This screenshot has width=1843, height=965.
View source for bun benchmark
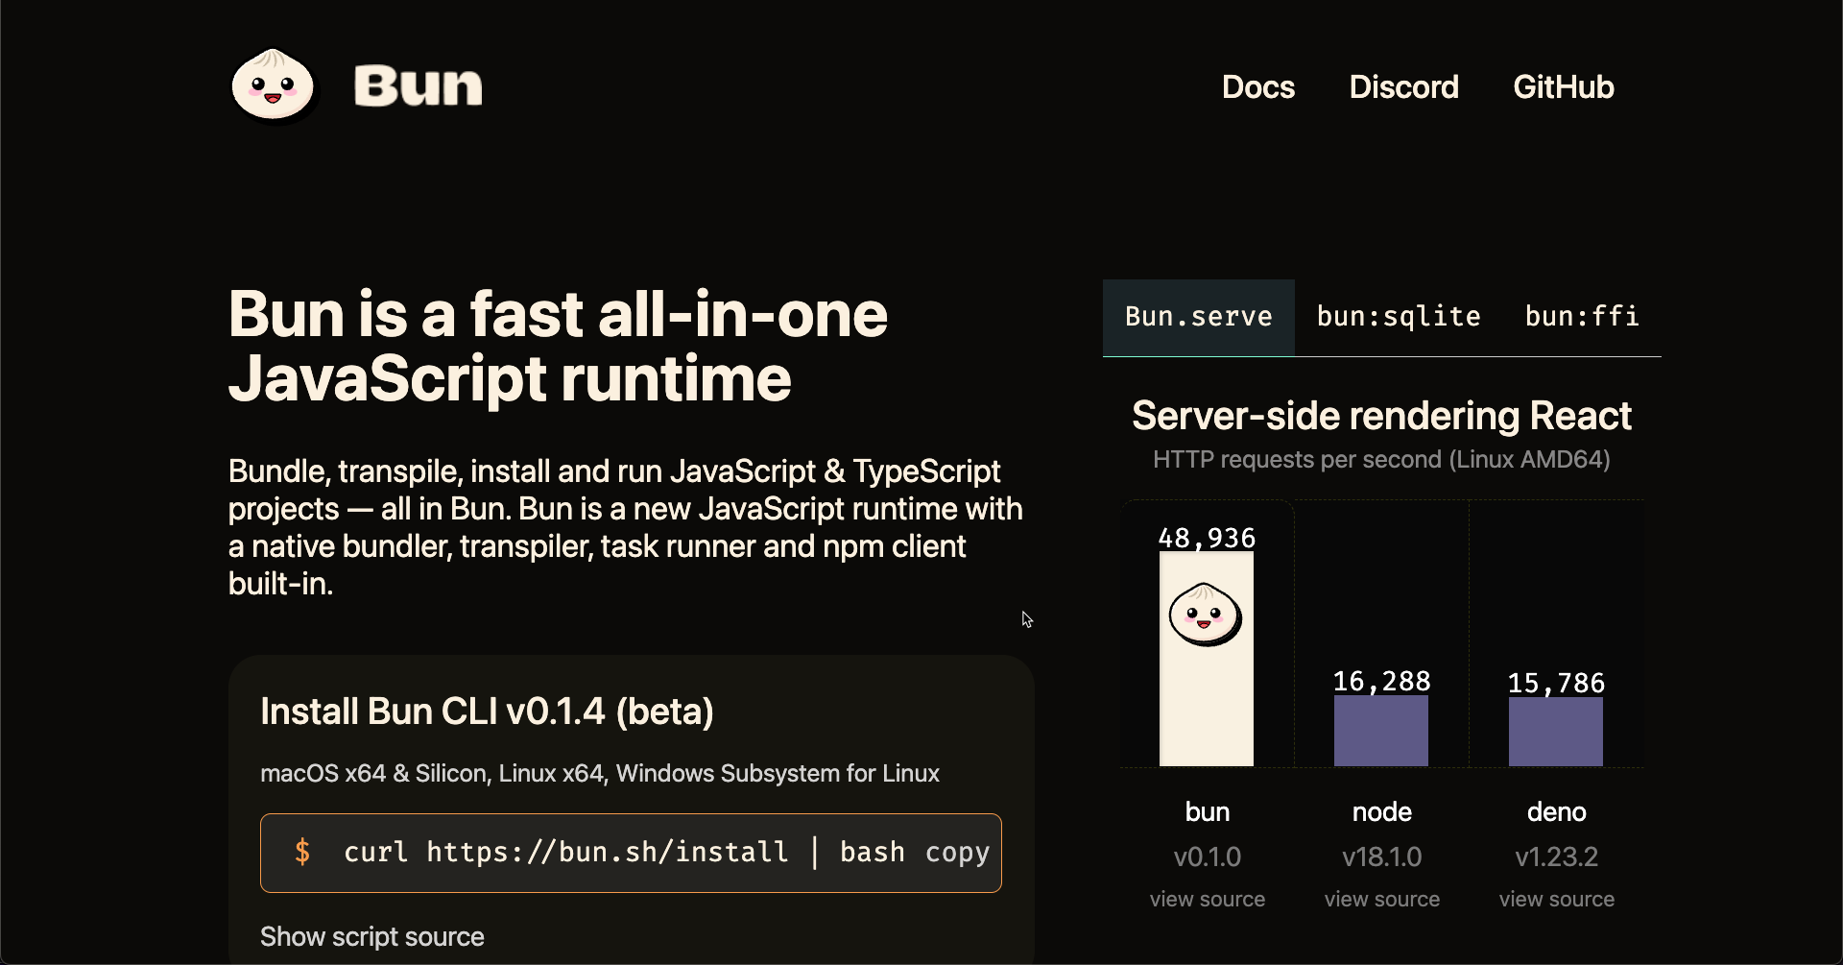[1208, 900]
